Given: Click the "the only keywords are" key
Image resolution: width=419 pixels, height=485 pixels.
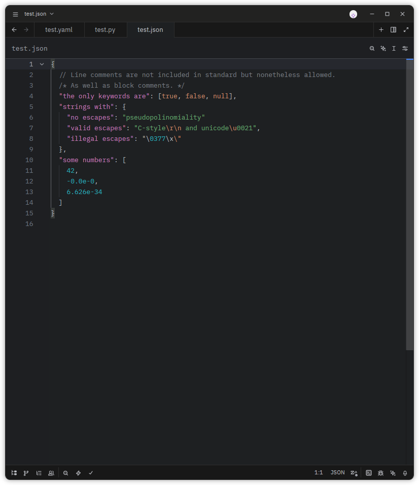Looking at the screenshot, I should click(104, 96).
